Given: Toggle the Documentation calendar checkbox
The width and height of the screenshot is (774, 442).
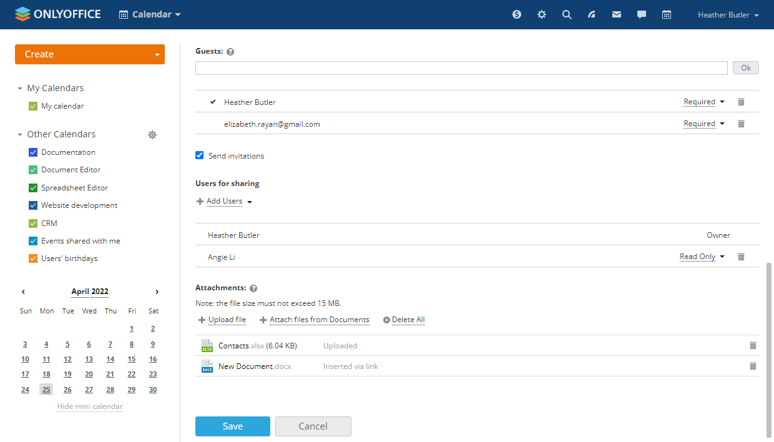Looking at the screenshot, I should tap(33, 152).
